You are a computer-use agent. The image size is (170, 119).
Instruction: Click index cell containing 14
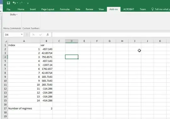pyautogui.click(x=24, y=100)
